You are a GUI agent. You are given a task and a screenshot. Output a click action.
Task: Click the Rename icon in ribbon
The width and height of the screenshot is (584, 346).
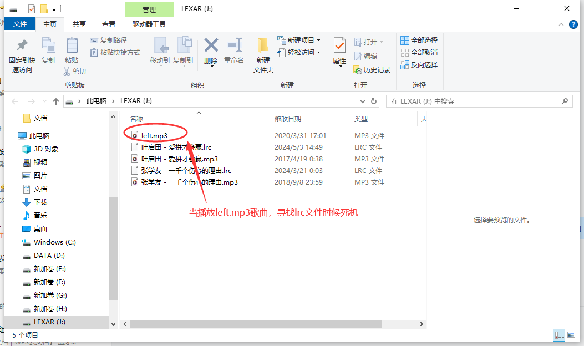tap(234, 45)
